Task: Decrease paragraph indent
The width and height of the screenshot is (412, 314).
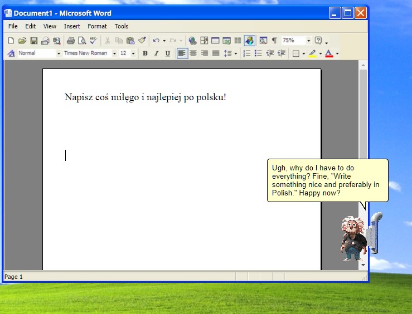Action: click(270, 53)
